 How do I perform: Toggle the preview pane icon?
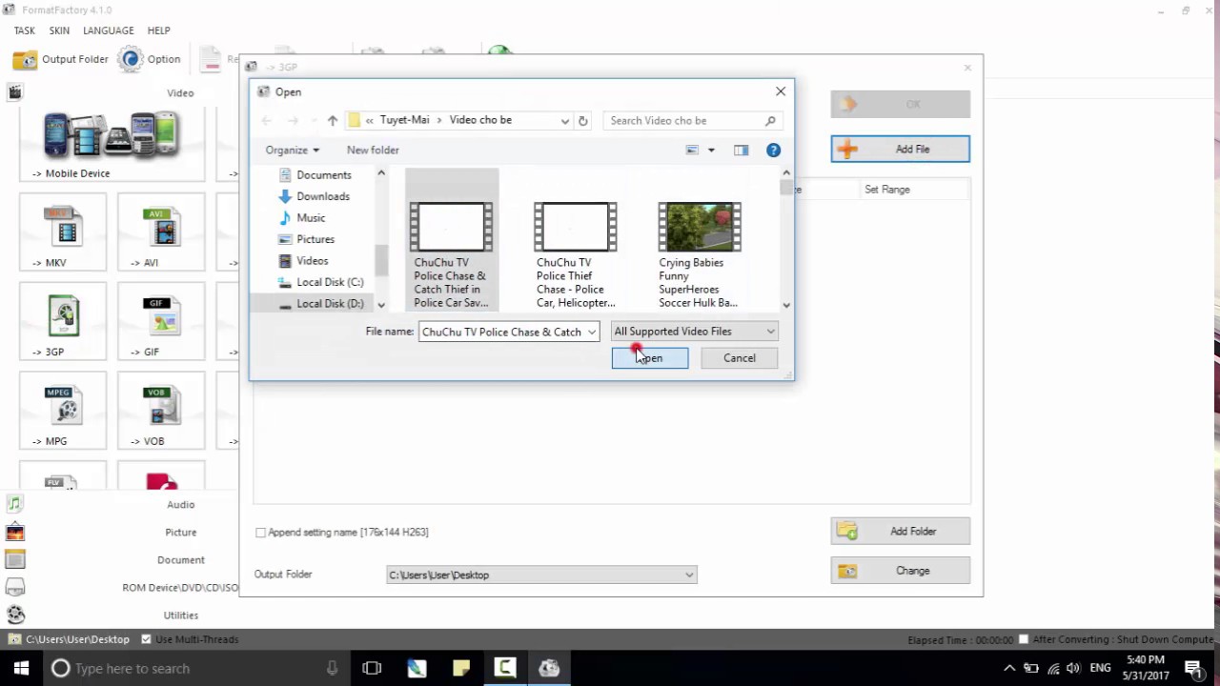click(741, 150)
